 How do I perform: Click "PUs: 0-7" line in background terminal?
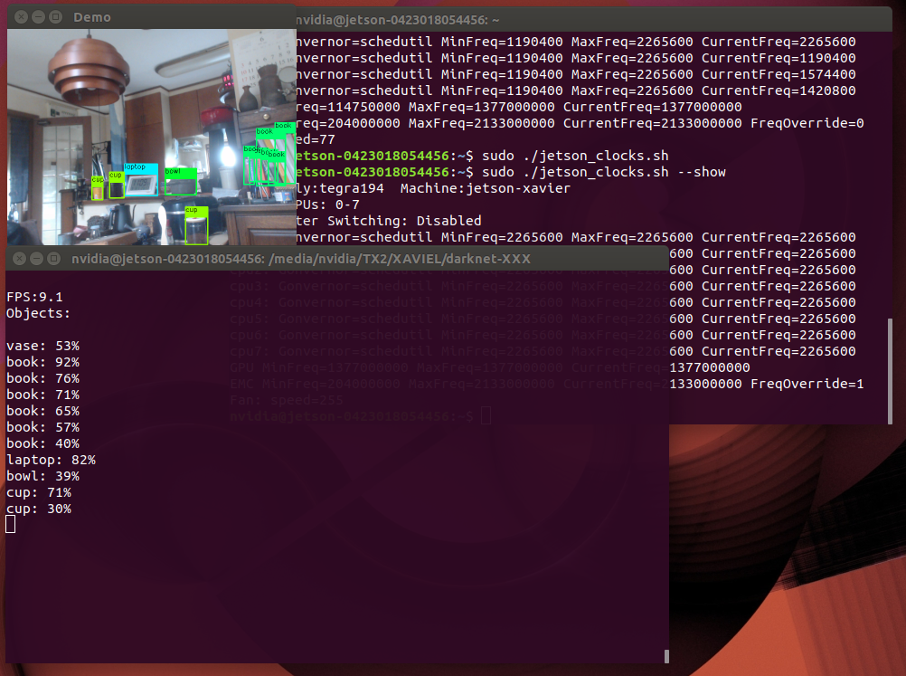327,205
